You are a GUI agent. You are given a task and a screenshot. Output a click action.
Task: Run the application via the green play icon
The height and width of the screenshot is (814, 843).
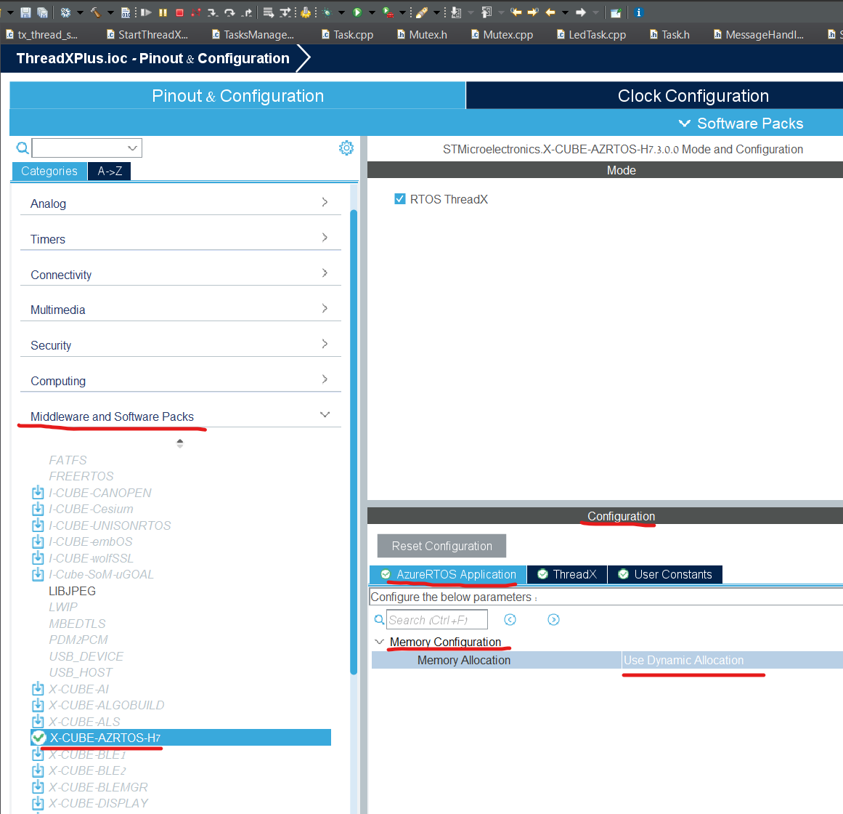[x=357, y=12]
